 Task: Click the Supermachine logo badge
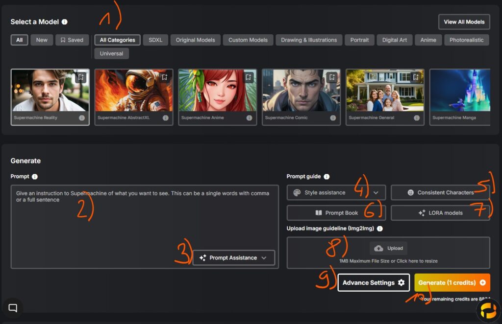pos(488,310)
